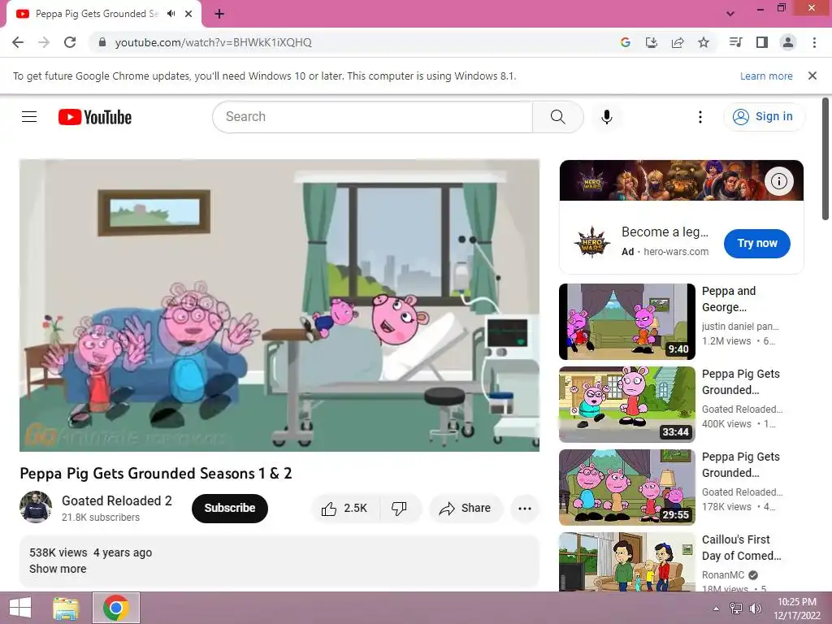
Task: Click the share page icon in address bar
Action: (678, 42)
